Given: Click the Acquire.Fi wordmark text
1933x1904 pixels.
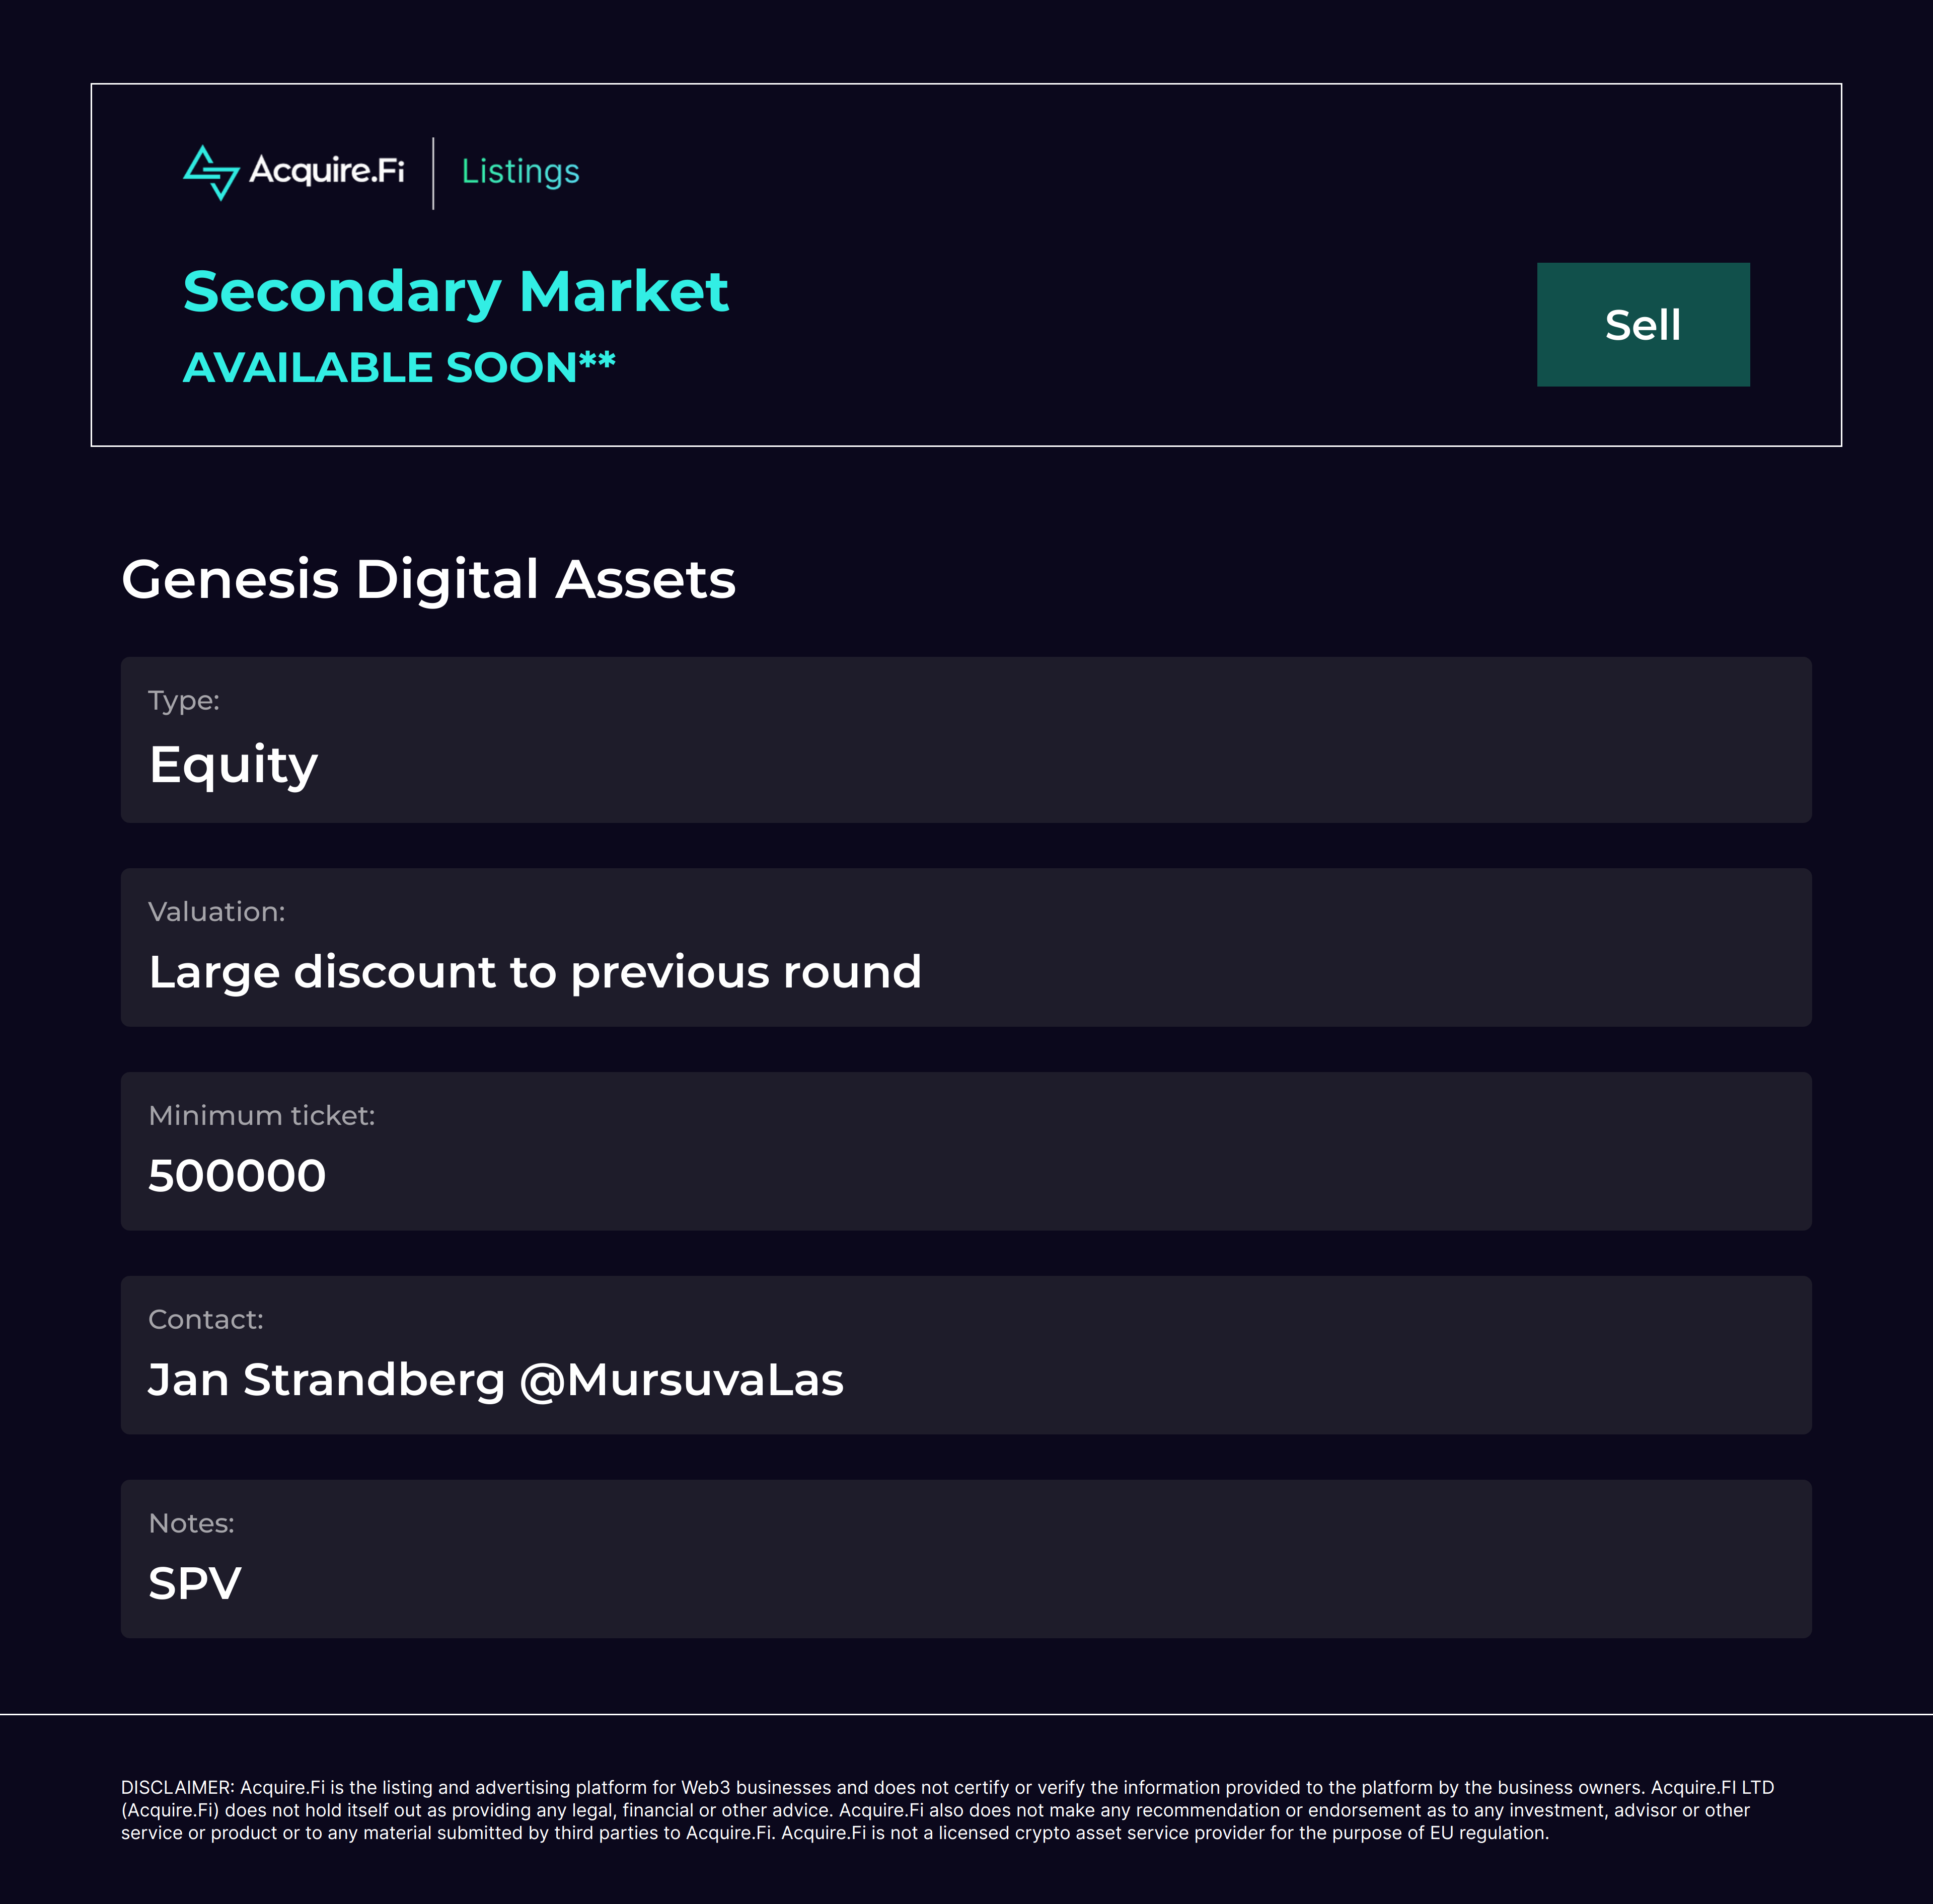Looking at the screenshot, I should (327, 171).
